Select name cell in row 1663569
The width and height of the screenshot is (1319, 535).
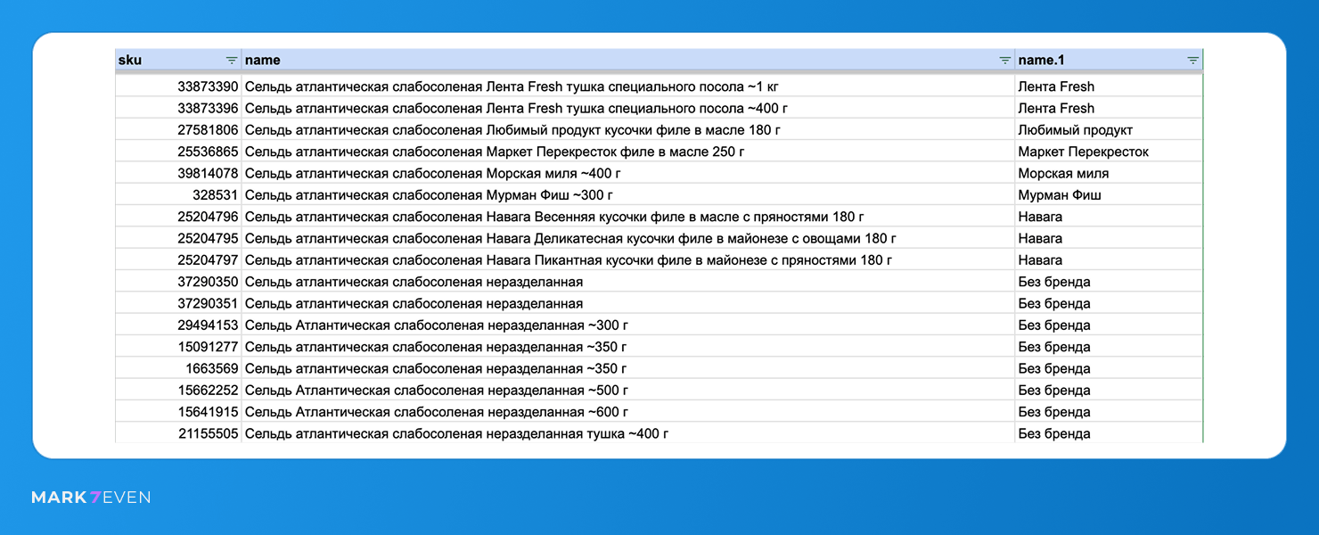pyautogui.click(x=628, y=368)
